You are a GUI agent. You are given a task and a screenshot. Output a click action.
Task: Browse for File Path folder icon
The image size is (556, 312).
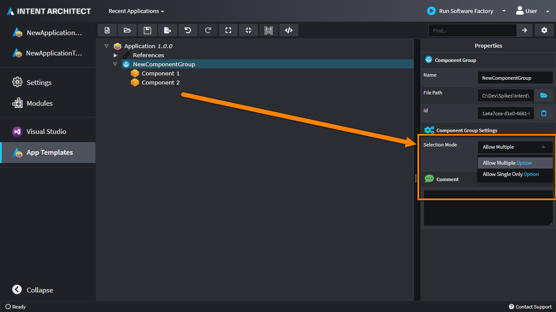pos(543,95)
